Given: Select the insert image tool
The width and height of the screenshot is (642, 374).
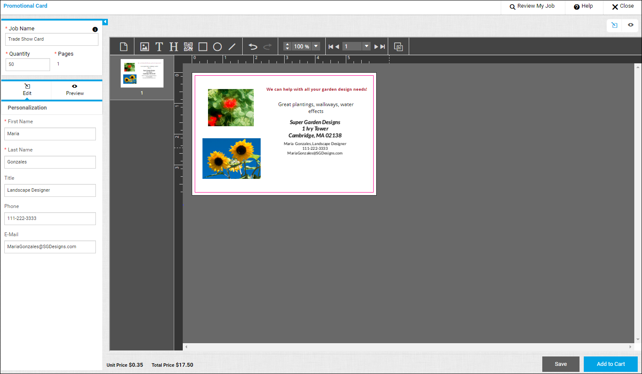Looking at the screenshot, I should pyautogui.click(x=145, y=47).
